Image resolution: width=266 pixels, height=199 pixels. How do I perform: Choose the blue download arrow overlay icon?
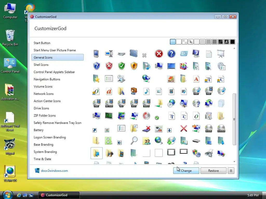(169, 130)
